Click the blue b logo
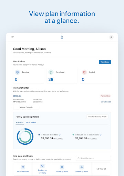The height and width of the screenshot is (176, 124). pyautogui.click(x=62, y=37)
